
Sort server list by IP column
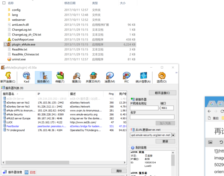[39, 94]
